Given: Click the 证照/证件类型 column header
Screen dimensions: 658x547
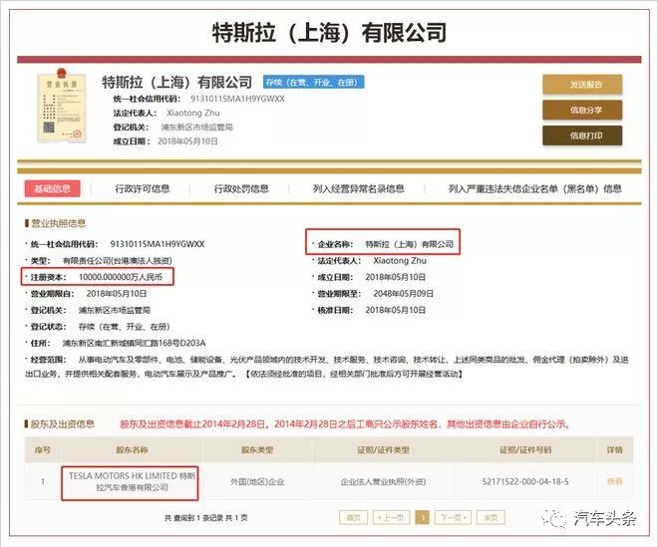Looking at the screenshot, I should click(x=383, y=450).
